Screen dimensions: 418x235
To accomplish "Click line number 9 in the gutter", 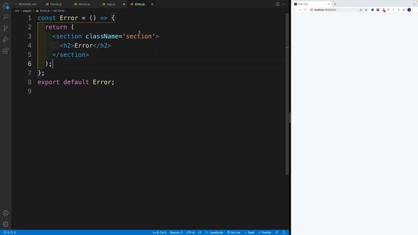I will 29,91.
